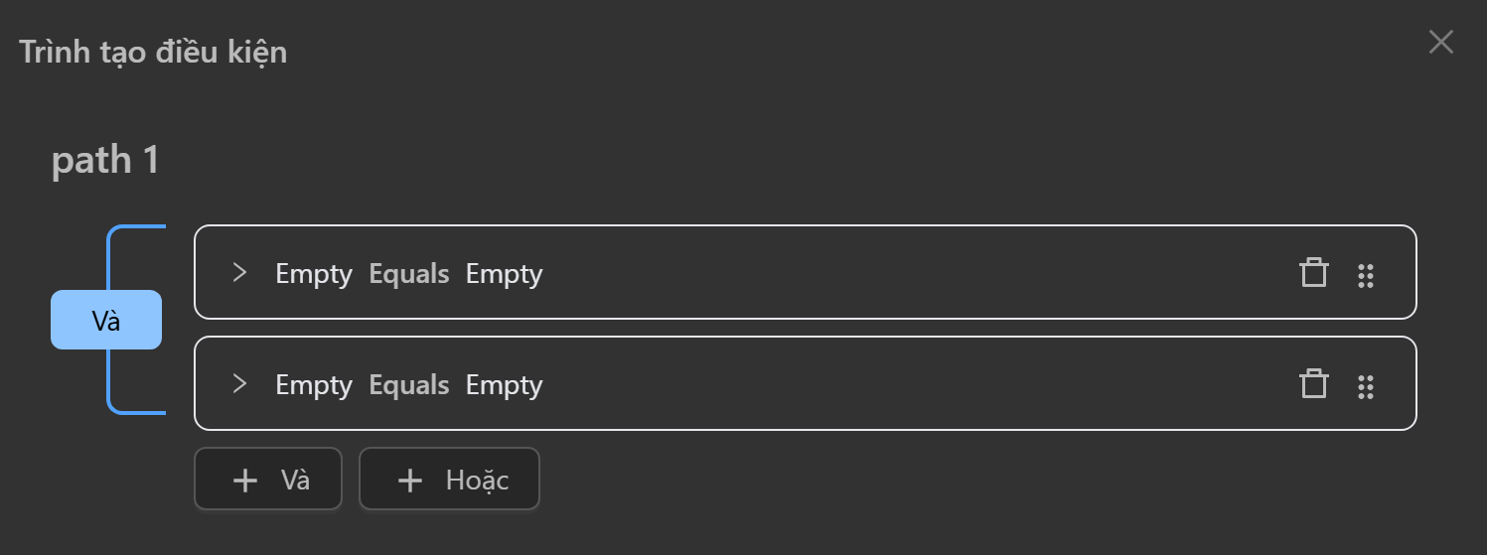This screenshot has width=1487, height=555.
Task: Close the Trình tạo điều kiện dialog
Action: pyautogui.click(x=1440, y=42)
